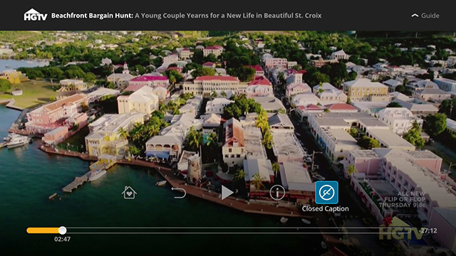
Task: Click the Closed Caption label text
Action: 325,208
